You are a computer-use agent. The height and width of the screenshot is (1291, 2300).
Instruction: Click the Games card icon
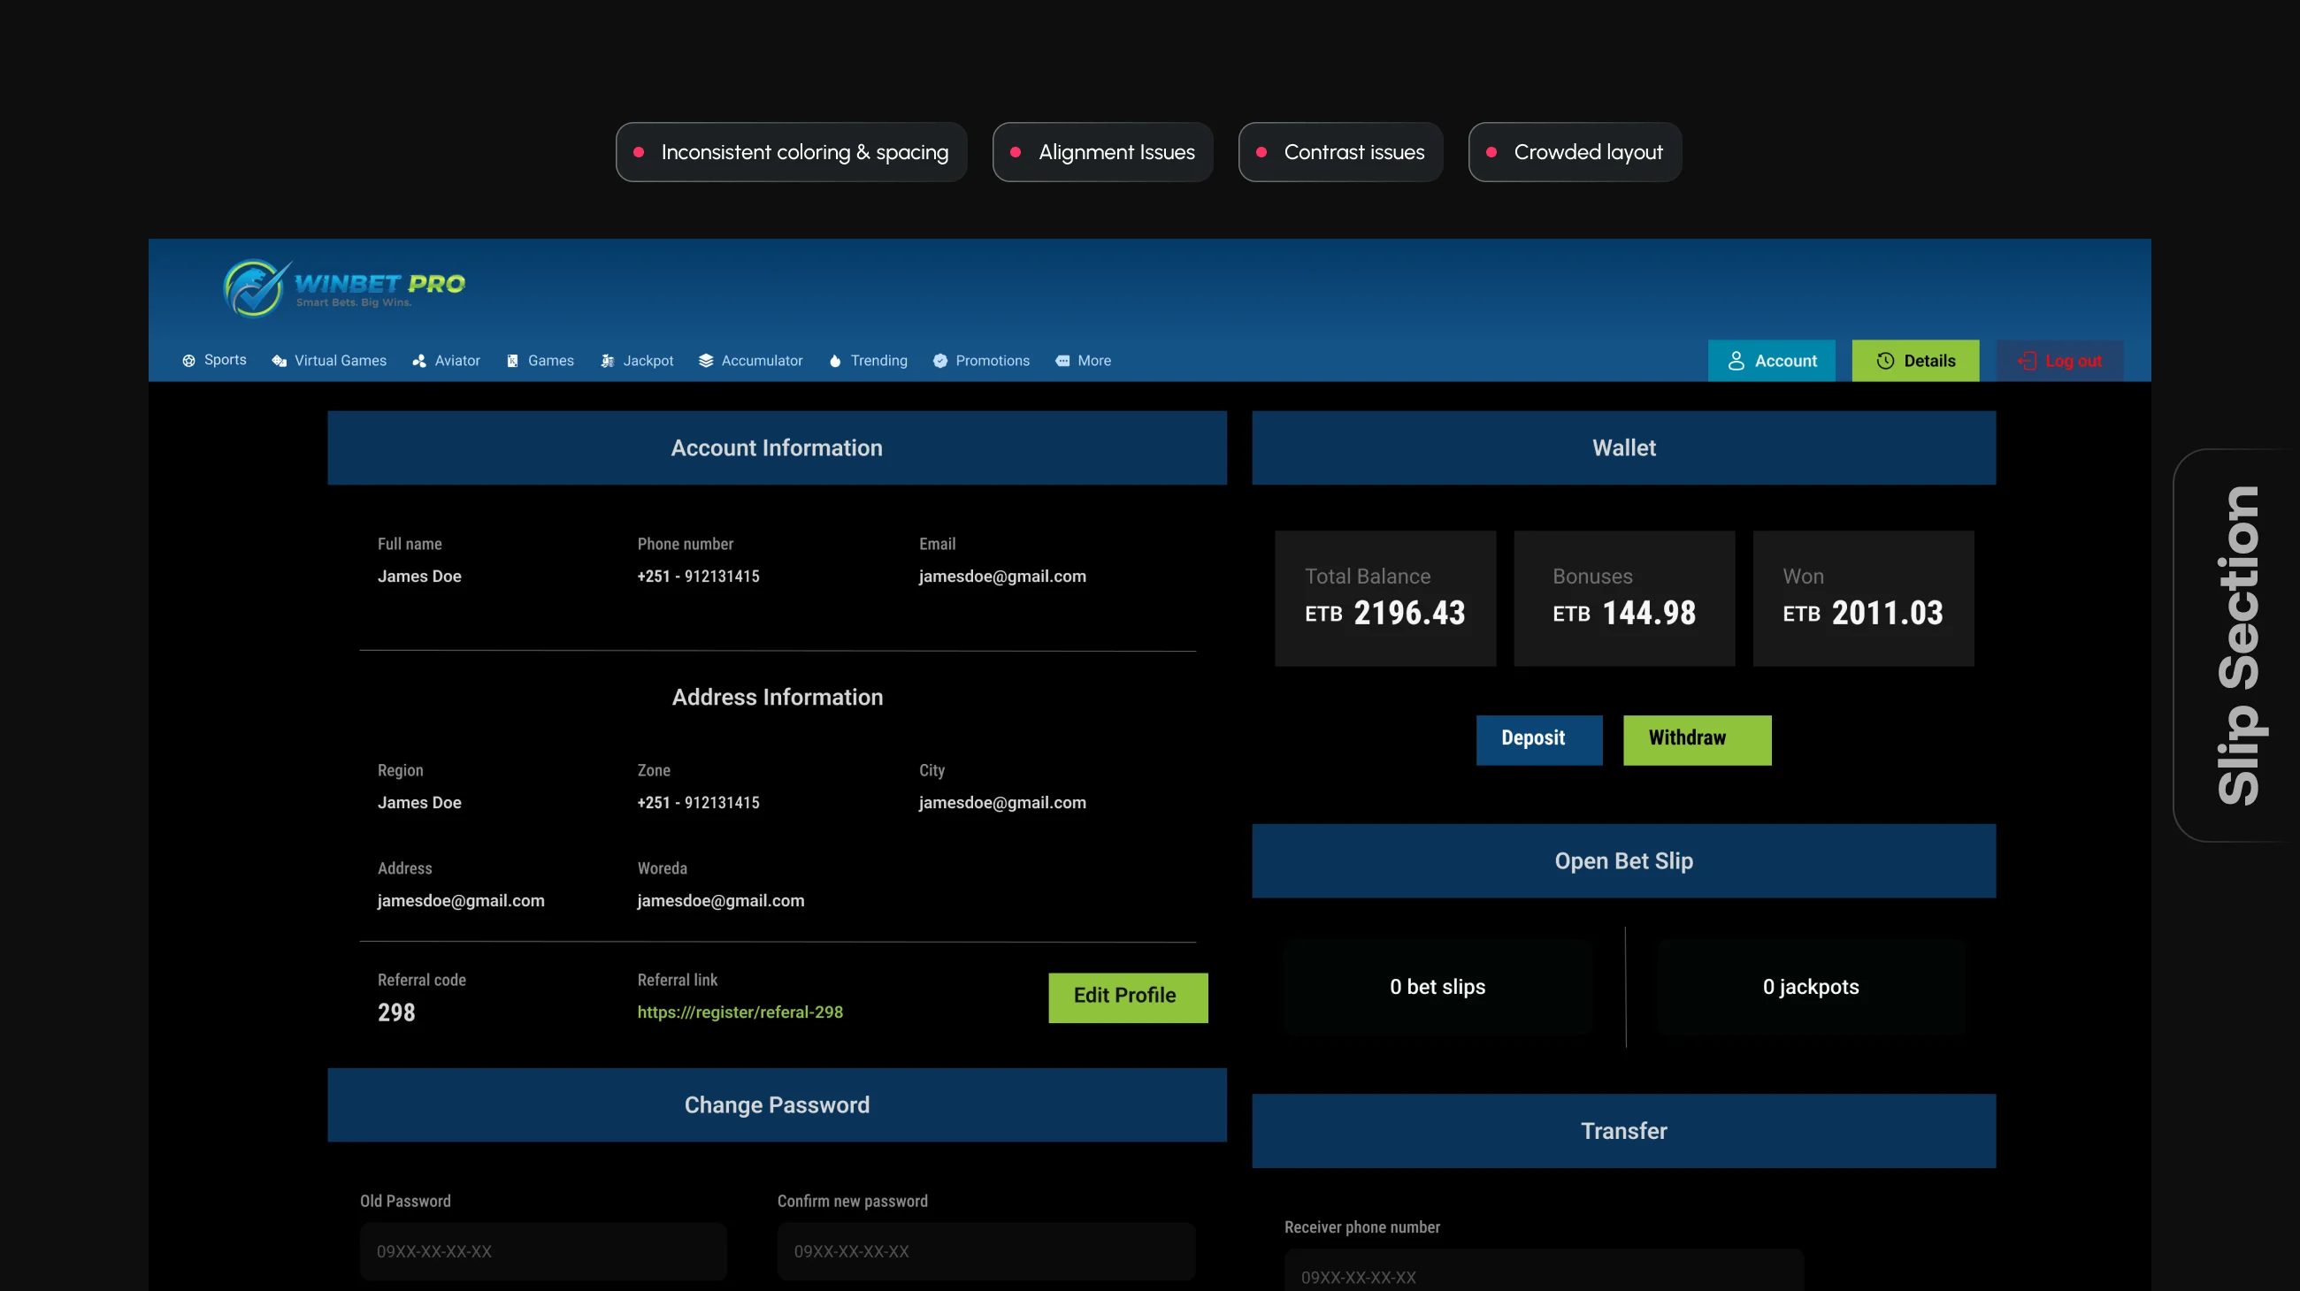[512, 361]
